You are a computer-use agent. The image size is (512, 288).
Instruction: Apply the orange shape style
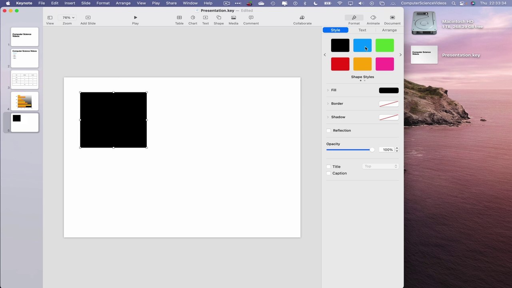tap(362, 64)
